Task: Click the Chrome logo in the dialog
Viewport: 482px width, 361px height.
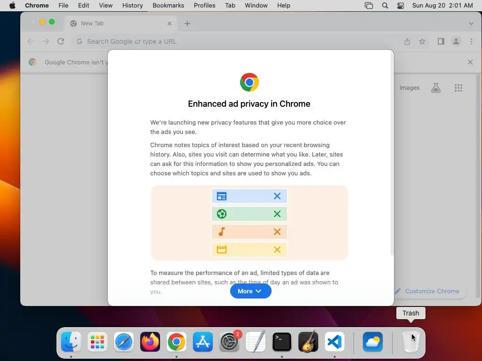Action: click(x=249, y=82)
